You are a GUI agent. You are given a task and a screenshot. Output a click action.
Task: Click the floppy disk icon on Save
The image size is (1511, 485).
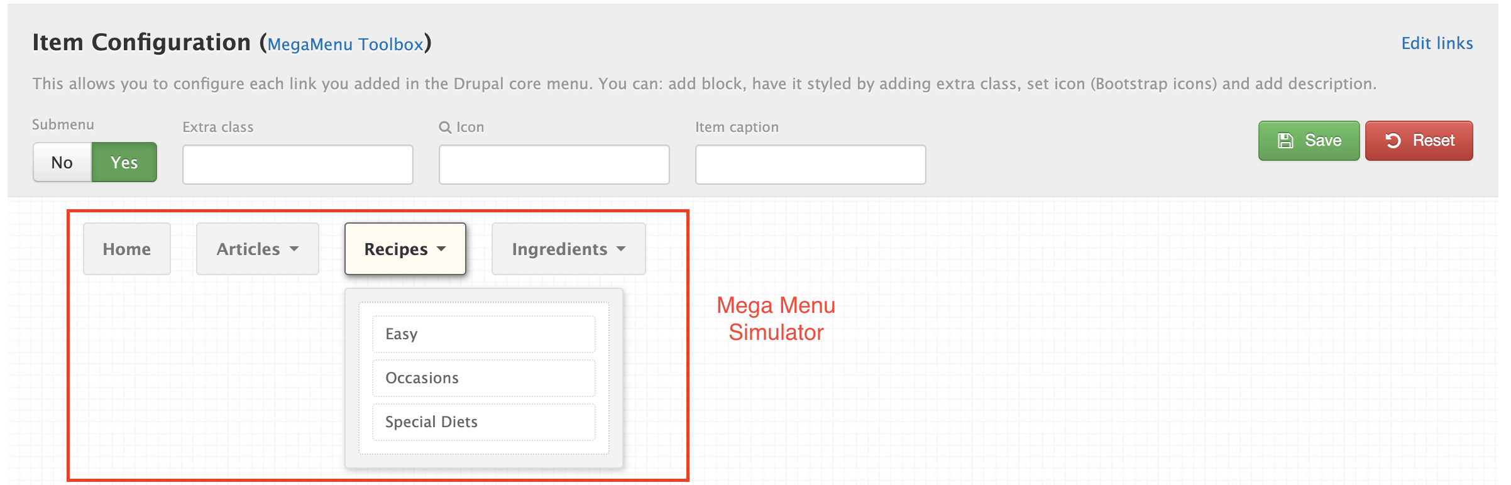pyautogui.click(x=1285, y=141)
